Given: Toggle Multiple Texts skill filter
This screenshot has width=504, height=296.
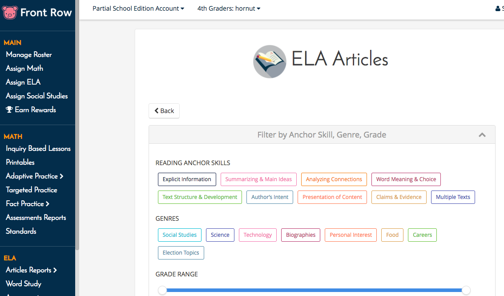Looking at the screenshot, I should (x=453, y=197).
